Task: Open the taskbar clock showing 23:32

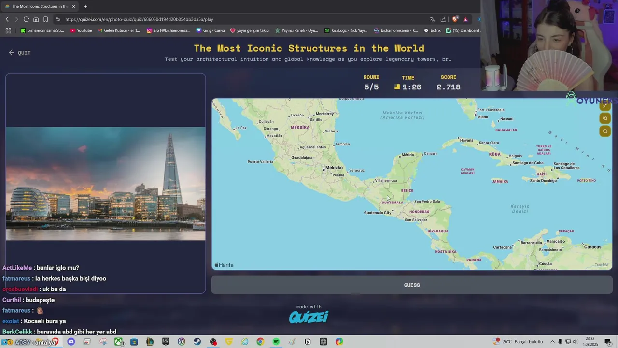Action: click(x=589, y=342)
